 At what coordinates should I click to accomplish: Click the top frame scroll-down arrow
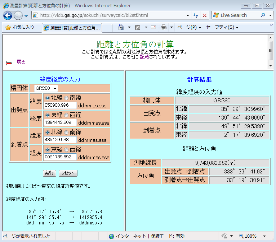270,66
